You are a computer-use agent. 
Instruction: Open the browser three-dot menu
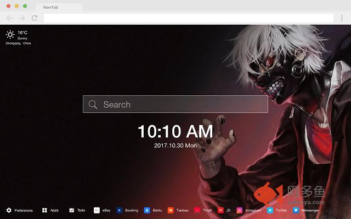point(342,18)
